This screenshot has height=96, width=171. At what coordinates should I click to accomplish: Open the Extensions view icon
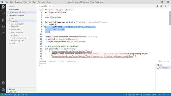[3, 34]
